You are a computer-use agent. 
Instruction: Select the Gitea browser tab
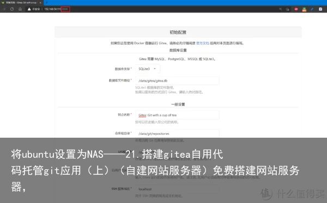click(x=21, y=3)
